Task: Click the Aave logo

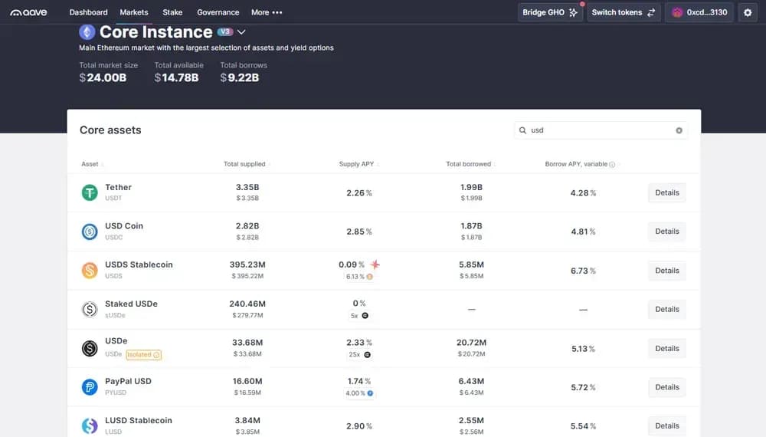Action: click(29, 12)
